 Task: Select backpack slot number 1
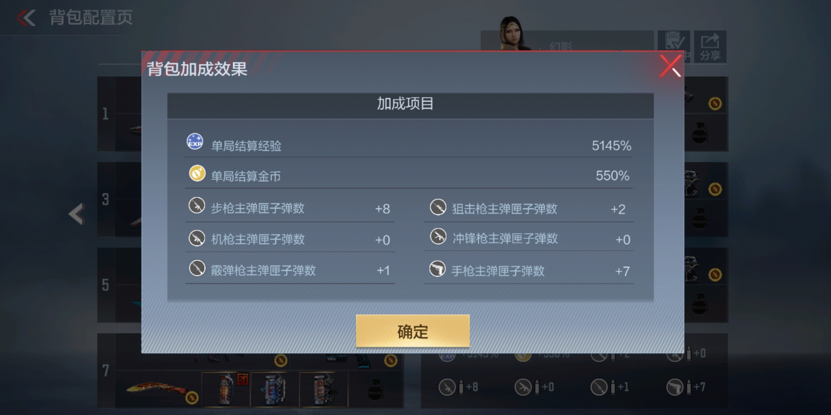106,114
